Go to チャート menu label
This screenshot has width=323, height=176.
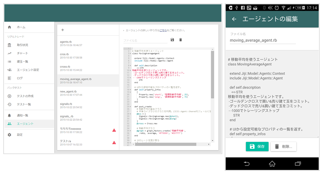22,53
